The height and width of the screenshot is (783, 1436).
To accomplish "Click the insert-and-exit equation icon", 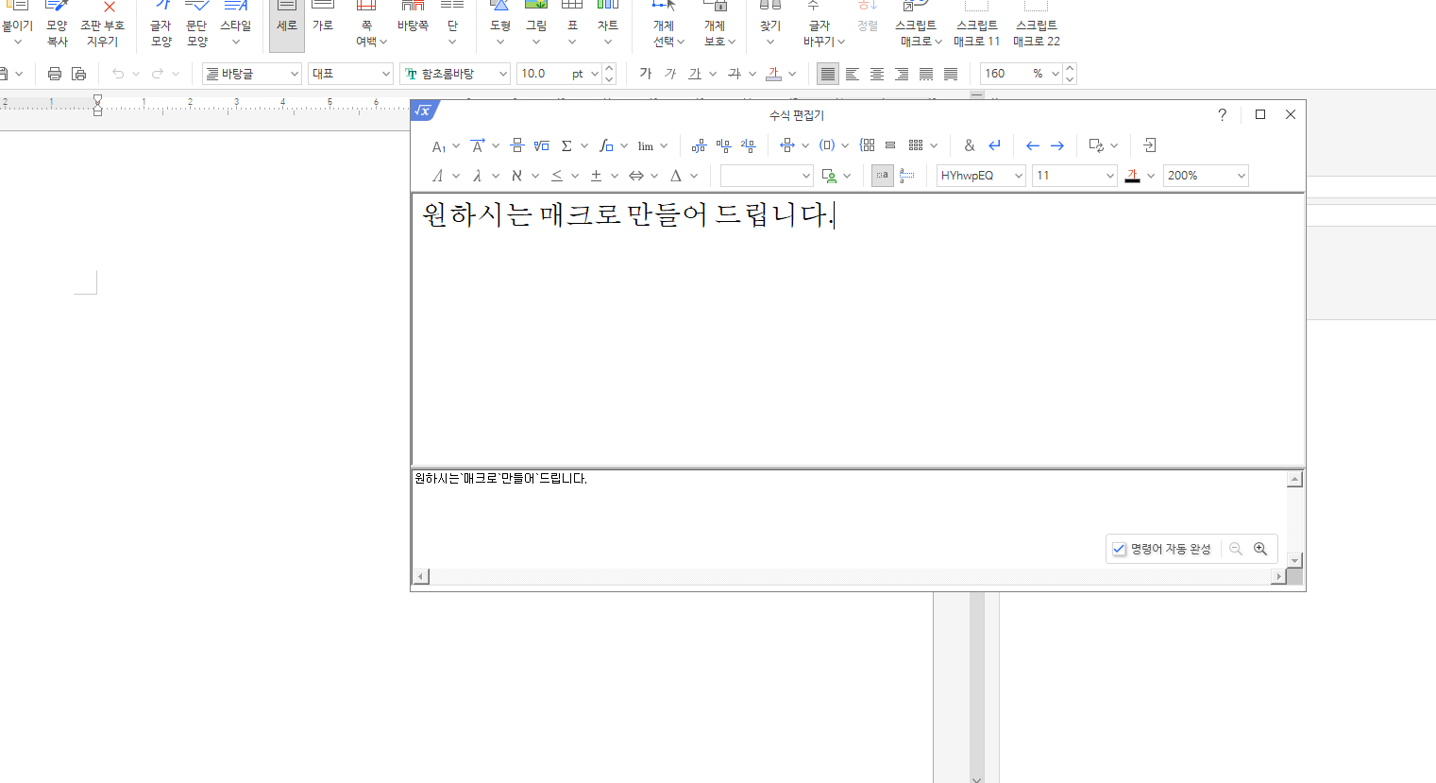I will click(1149, 145).
